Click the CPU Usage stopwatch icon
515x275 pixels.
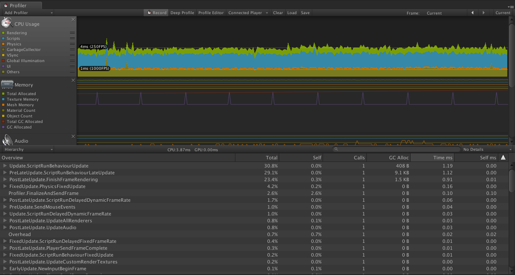[7, 23]
